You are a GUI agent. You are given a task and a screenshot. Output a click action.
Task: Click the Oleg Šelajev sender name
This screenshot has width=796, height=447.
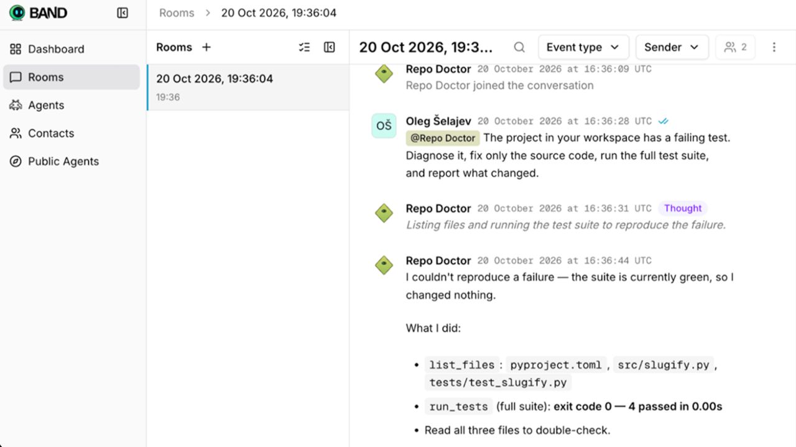coord(438,121)
